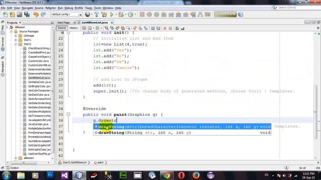Click the Shift Line Right icon
Screen dimensions: 321x180
point(158,28)
